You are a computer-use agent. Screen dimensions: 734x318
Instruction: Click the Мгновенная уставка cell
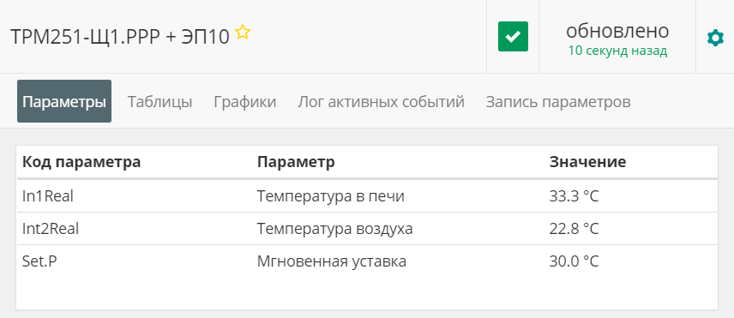tap(332, 261)
